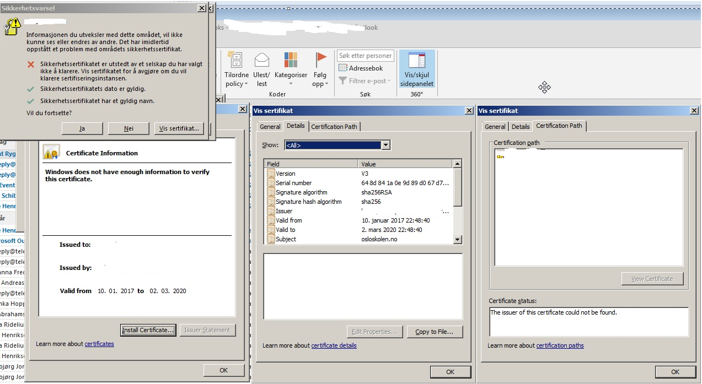The image size is (702, 384).
Task: Select the Valid to field row
Action: click(x=285, y=230)
